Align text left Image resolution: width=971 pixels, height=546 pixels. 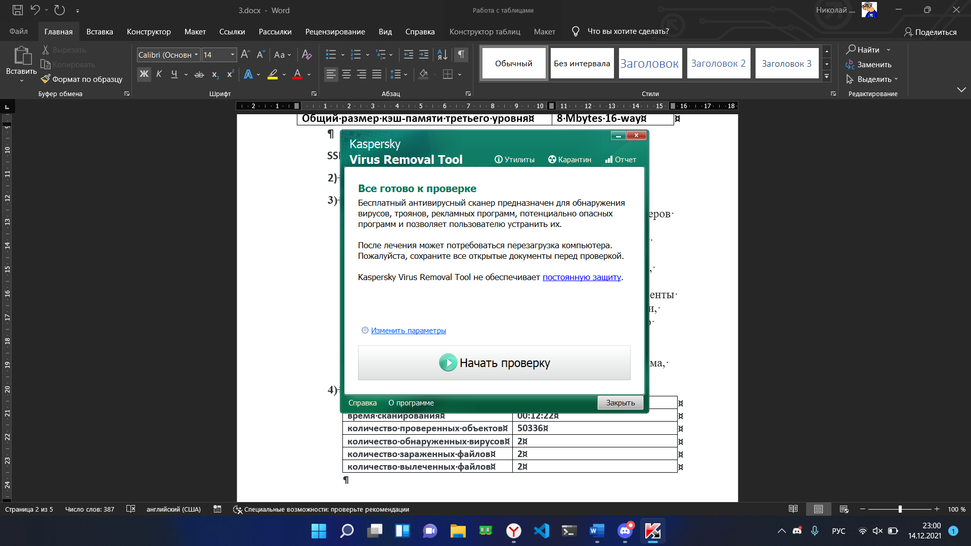331,74
